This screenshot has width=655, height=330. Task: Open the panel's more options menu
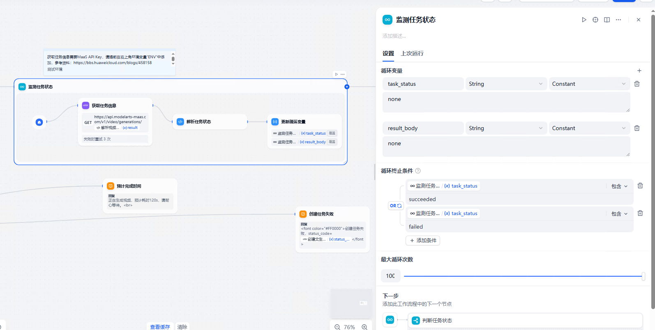pos(618,20)
